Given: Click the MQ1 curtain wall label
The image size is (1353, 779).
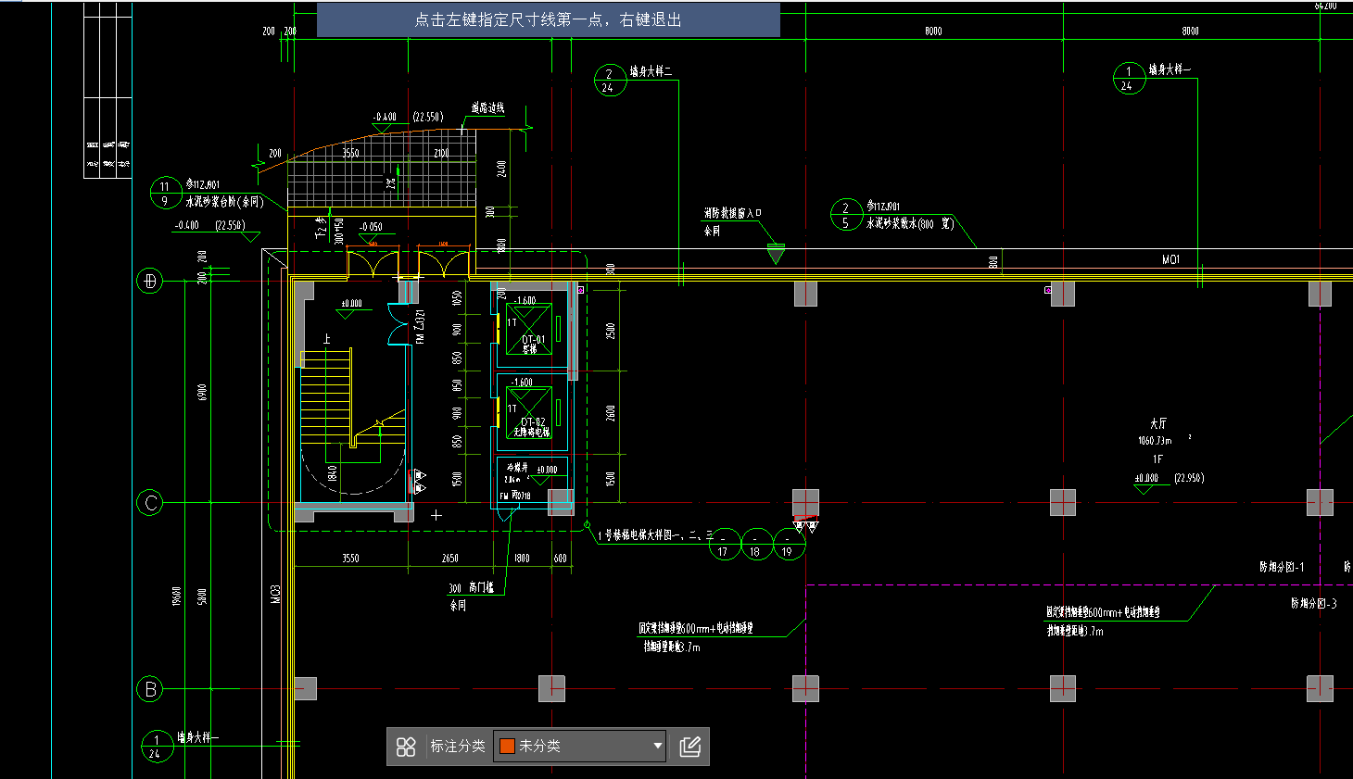Looking at the screenshot, I should pyautogui.click(x=1171, y=259).
